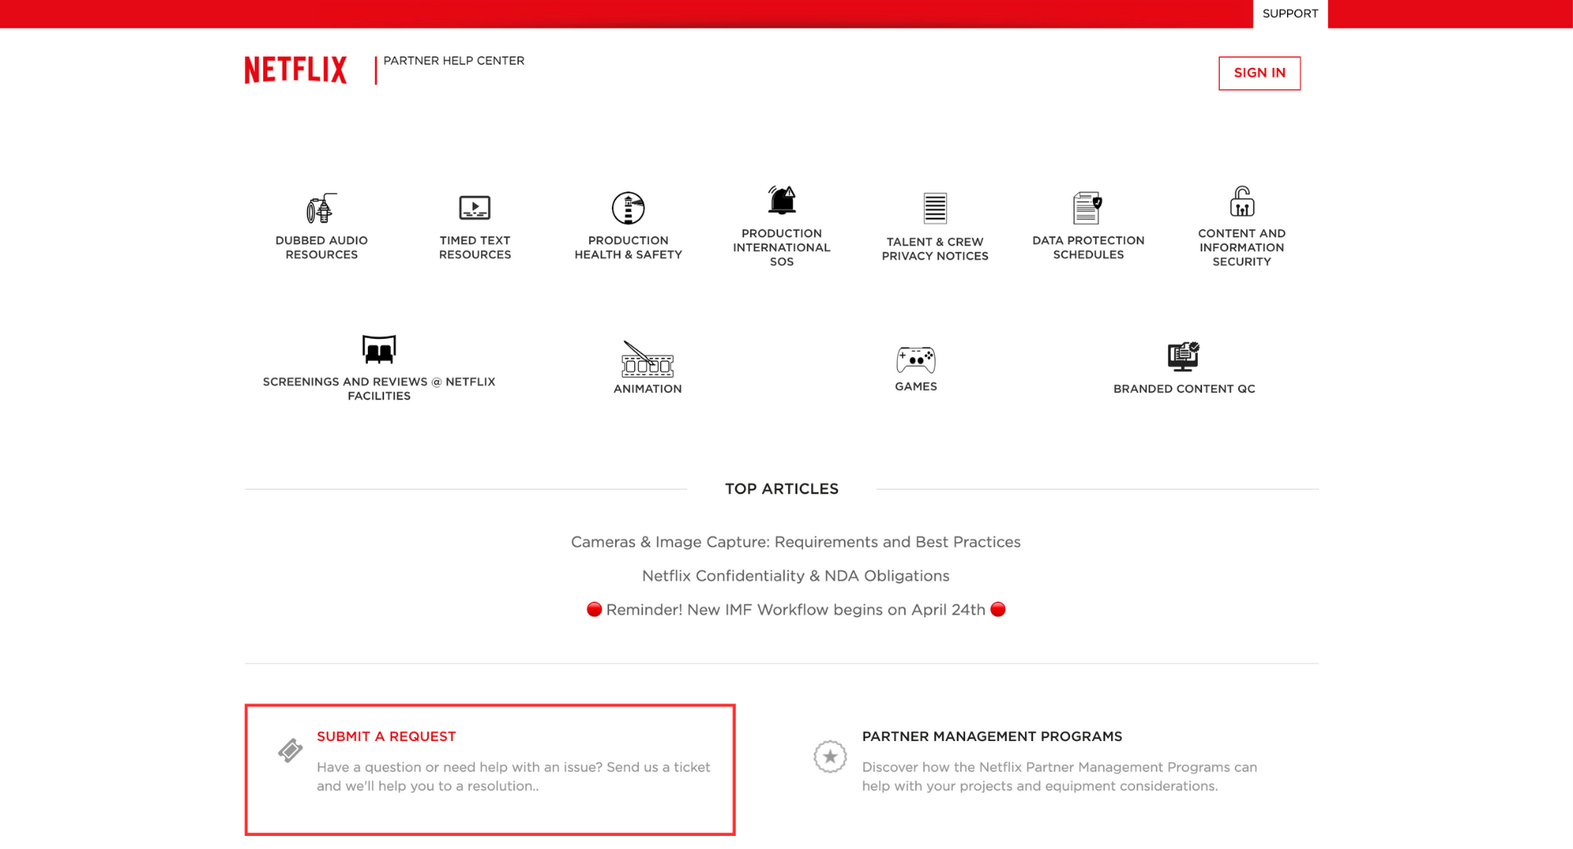Click the ticket icon beside Submit a Request
Screen dimensions: 1573x849
290,750
